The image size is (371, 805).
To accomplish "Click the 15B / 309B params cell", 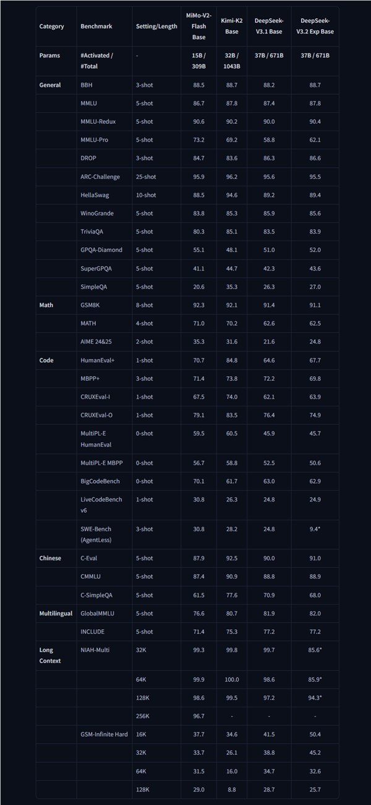I will (x=198, y=61).
